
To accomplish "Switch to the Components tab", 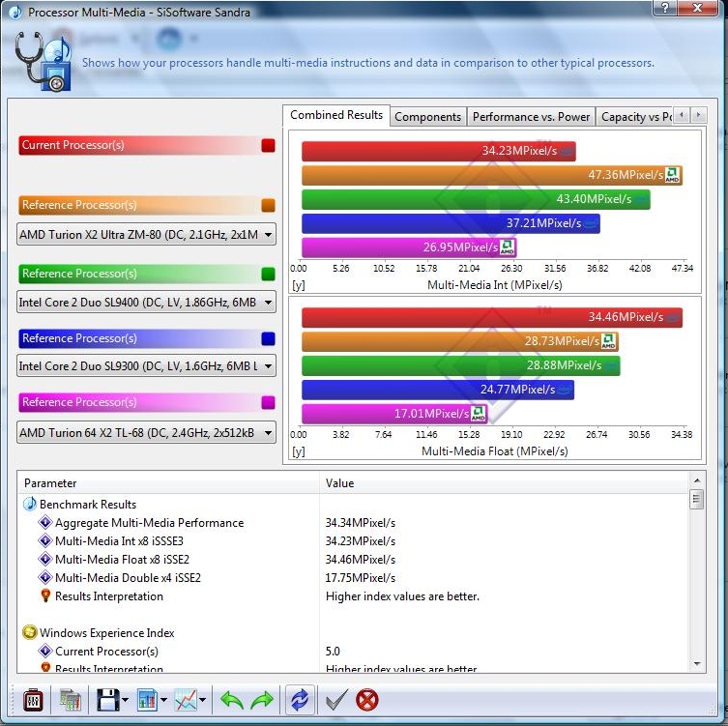I will click(427, 117).
